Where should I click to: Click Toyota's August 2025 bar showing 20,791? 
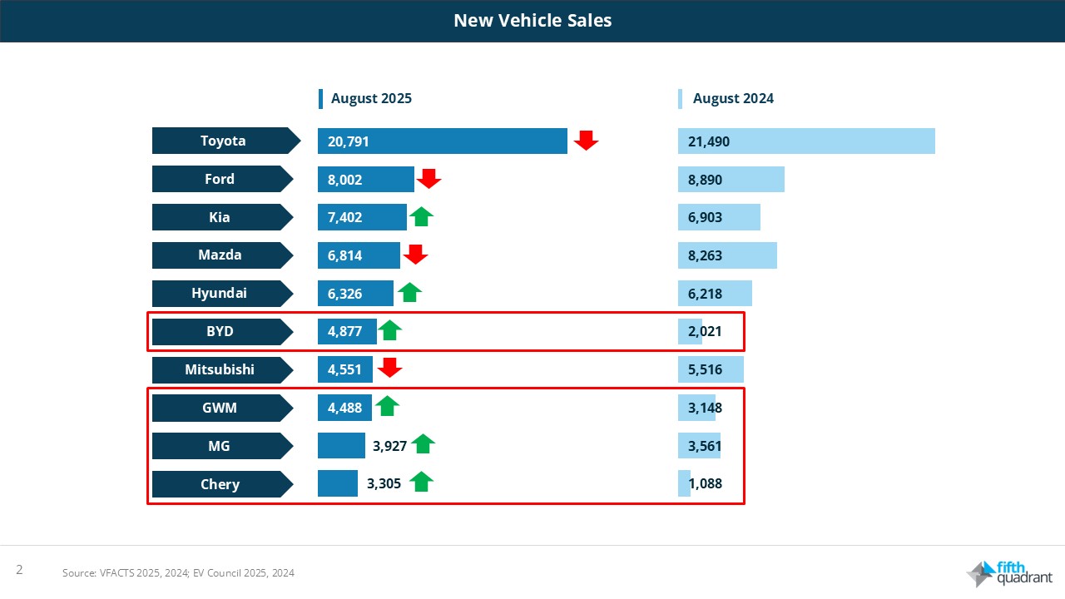point(442,141)
